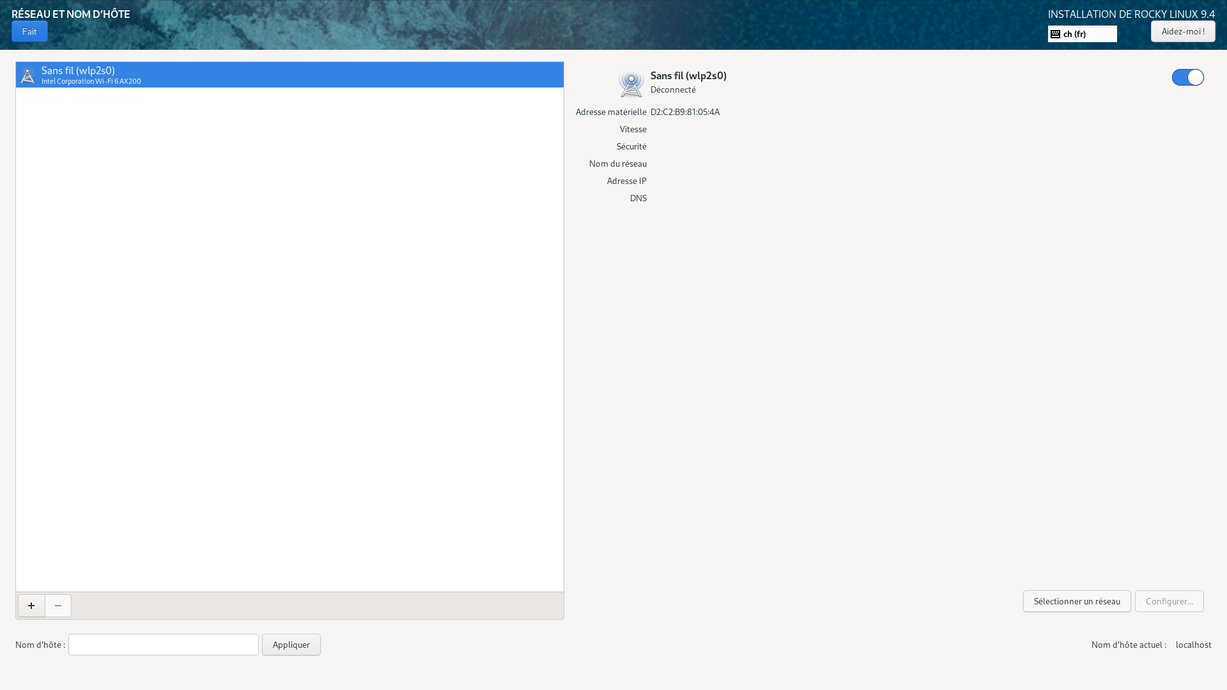
Task: Apply the hostname with Appliquer
Action: point(291,645)
